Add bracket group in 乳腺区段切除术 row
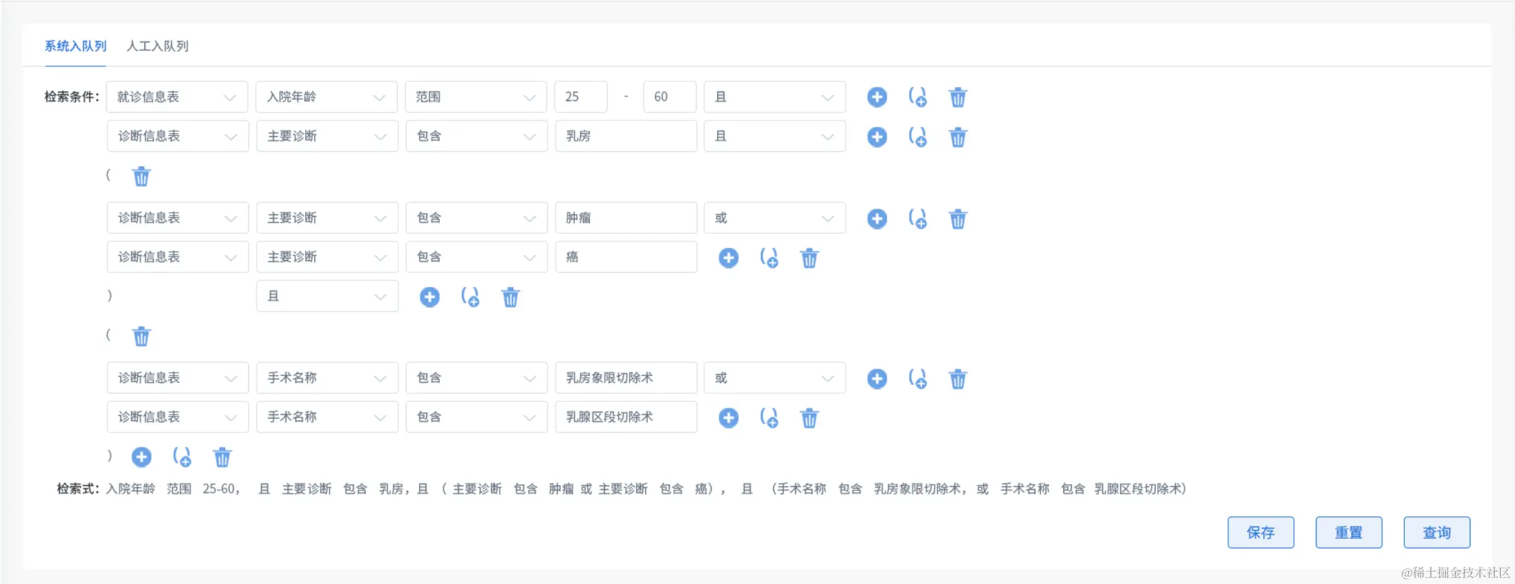The width and height of the screenshot is (1515, 584). 769,418
